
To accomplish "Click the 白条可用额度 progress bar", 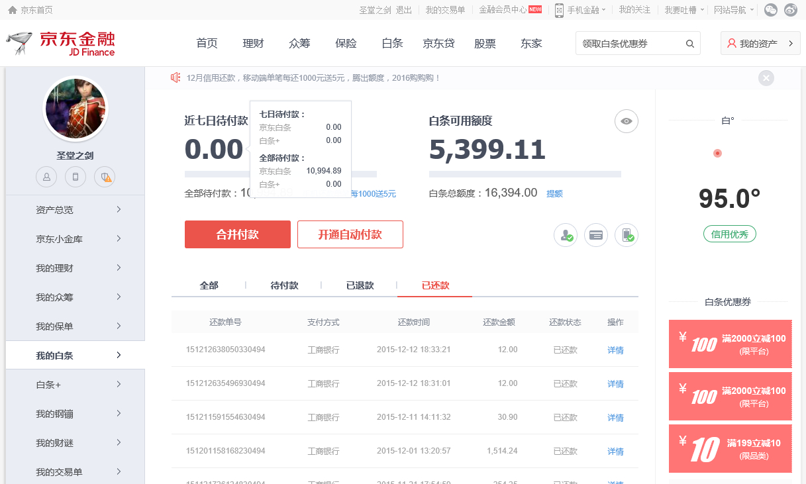I will click(525, 174).
